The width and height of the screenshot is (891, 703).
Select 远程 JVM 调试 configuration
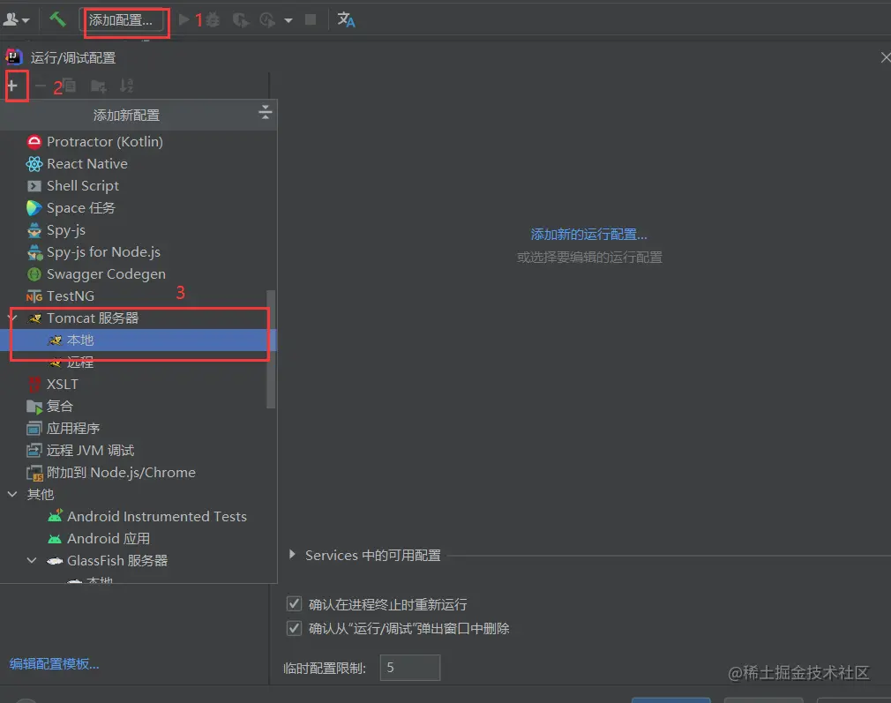pyautogui.click(x=139, y=450)
